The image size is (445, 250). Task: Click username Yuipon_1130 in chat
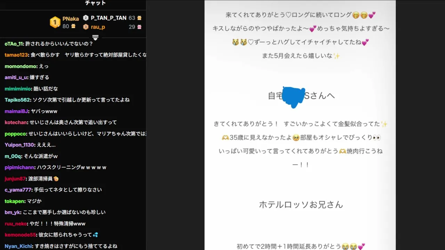click(19, 145)
